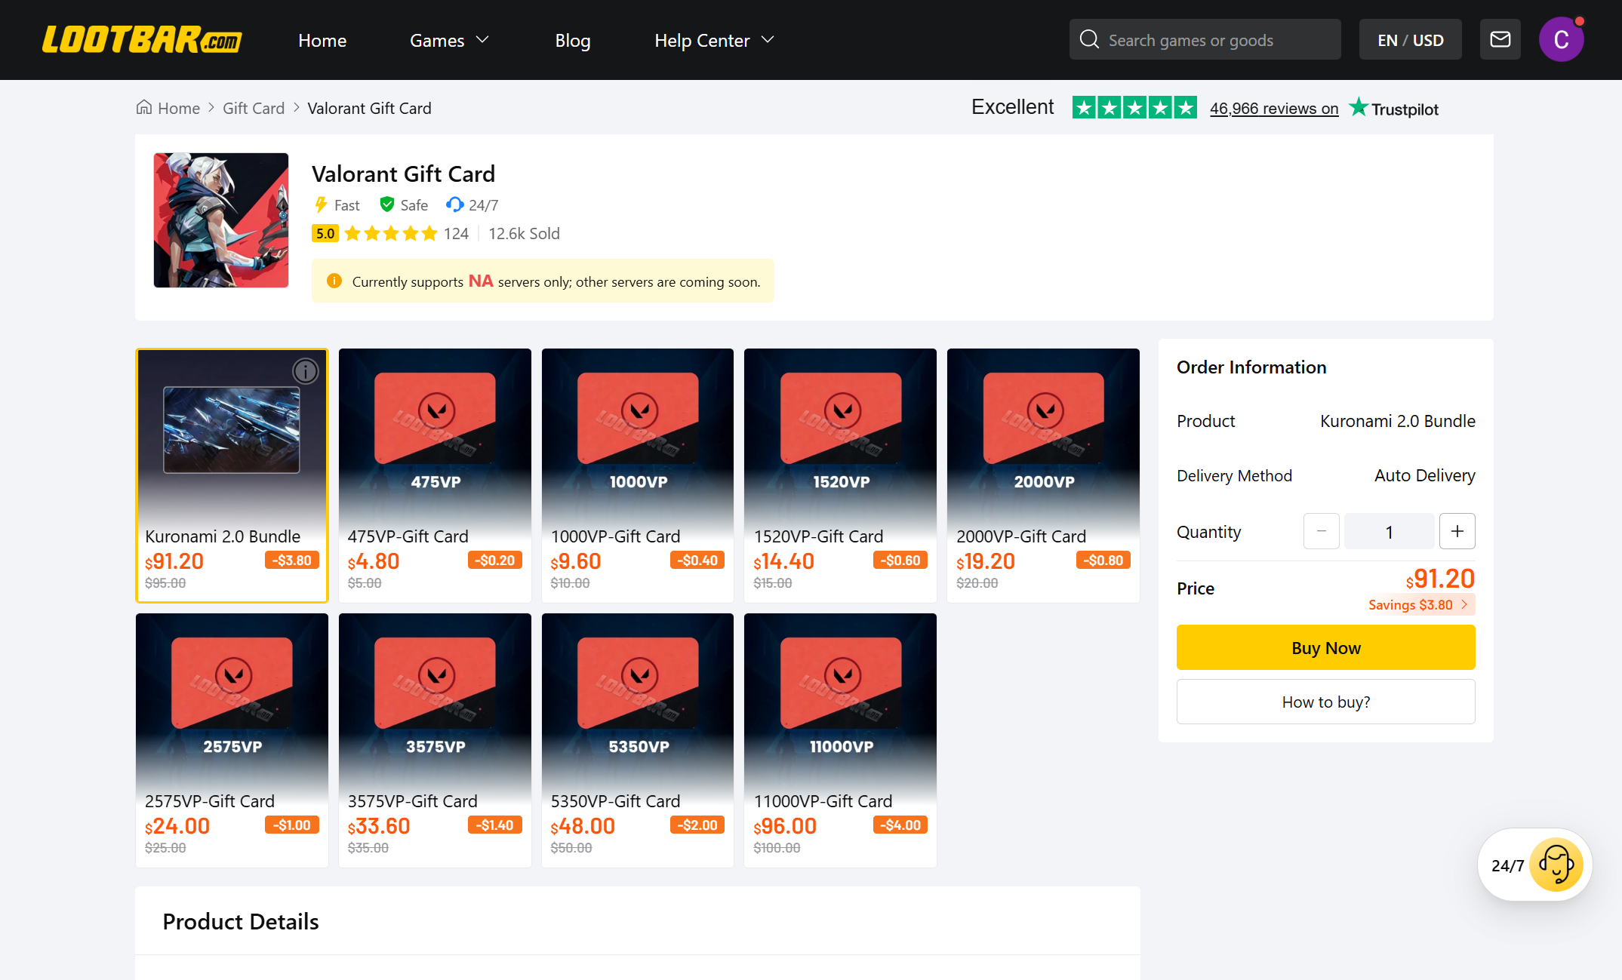
Task: Click the How to buy? button
Action: (x=1326, y=702)
